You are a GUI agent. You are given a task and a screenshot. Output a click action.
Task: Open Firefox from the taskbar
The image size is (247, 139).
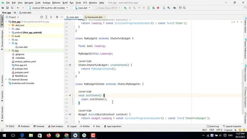point(49,136)
